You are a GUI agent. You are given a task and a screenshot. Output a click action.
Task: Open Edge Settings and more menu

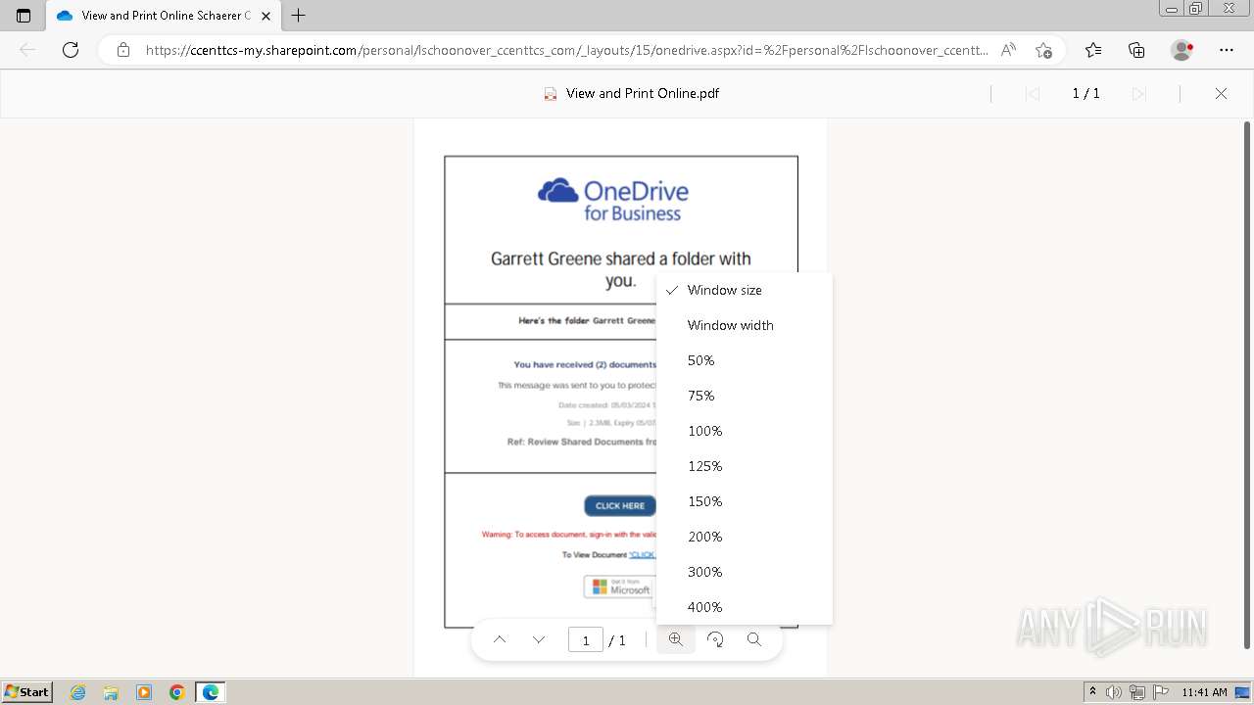coord(1227,50)
